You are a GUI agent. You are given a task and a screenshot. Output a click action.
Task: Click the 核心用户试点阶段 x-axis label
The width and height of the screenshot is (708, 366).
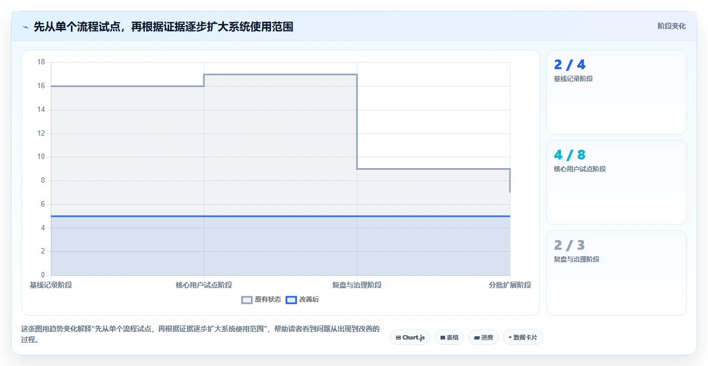click(204, 285)
